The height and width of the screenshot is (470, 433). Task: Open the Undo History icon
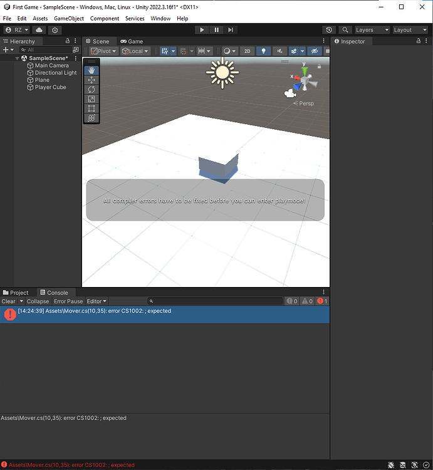pyautogui.click(x=329, y=30)
